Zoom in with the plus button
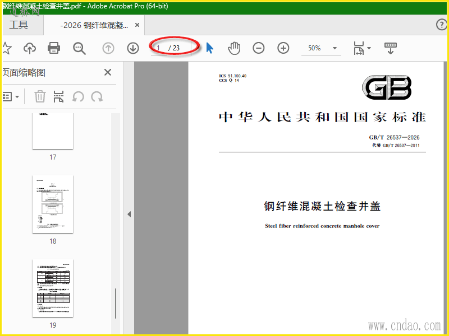The height and width of the screenshot is (336, 449). pos(283,48)
